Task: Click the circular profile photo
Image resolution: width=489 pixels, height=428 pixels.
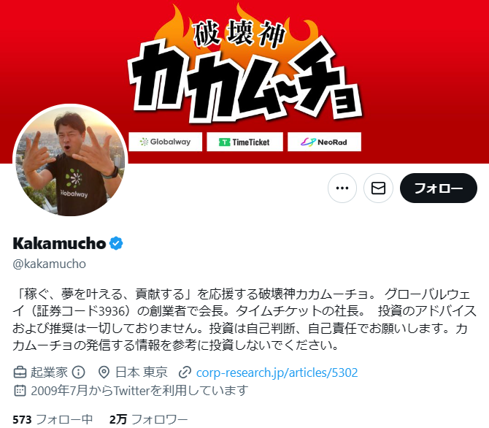Action: point(70,161)
